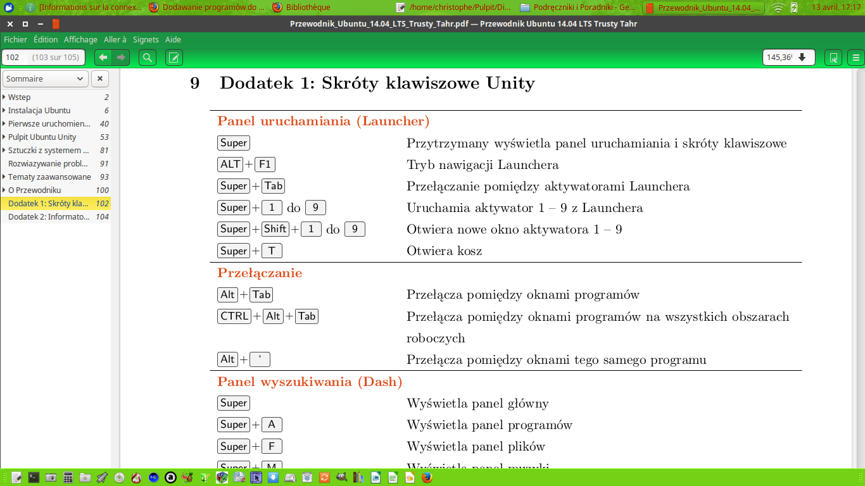This screenshot has width=865, height=486.
Task: Expand the Wstep outline entry
Action: coord(4,97)
